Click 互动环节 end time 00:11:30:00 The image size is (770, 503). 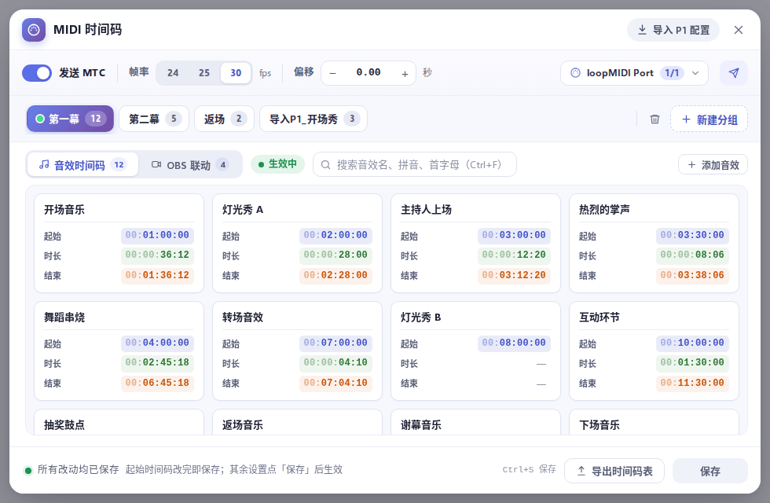(692, 384)
